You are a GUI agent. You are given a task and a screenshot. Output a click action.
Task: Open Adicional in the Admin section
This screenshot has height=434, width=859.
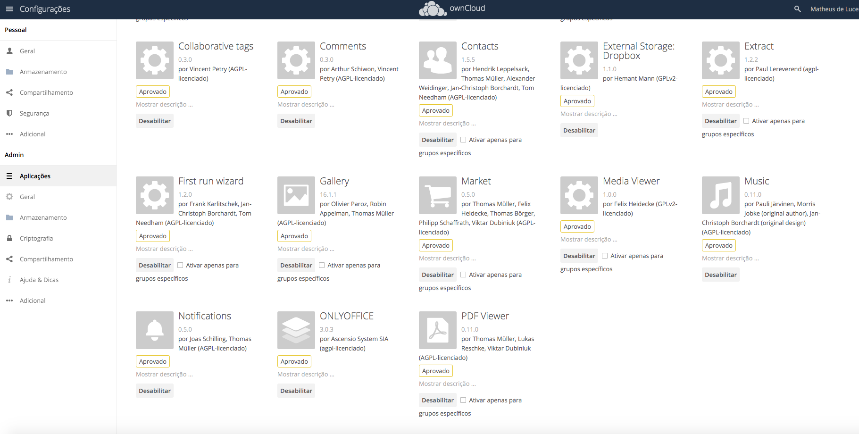58,300
